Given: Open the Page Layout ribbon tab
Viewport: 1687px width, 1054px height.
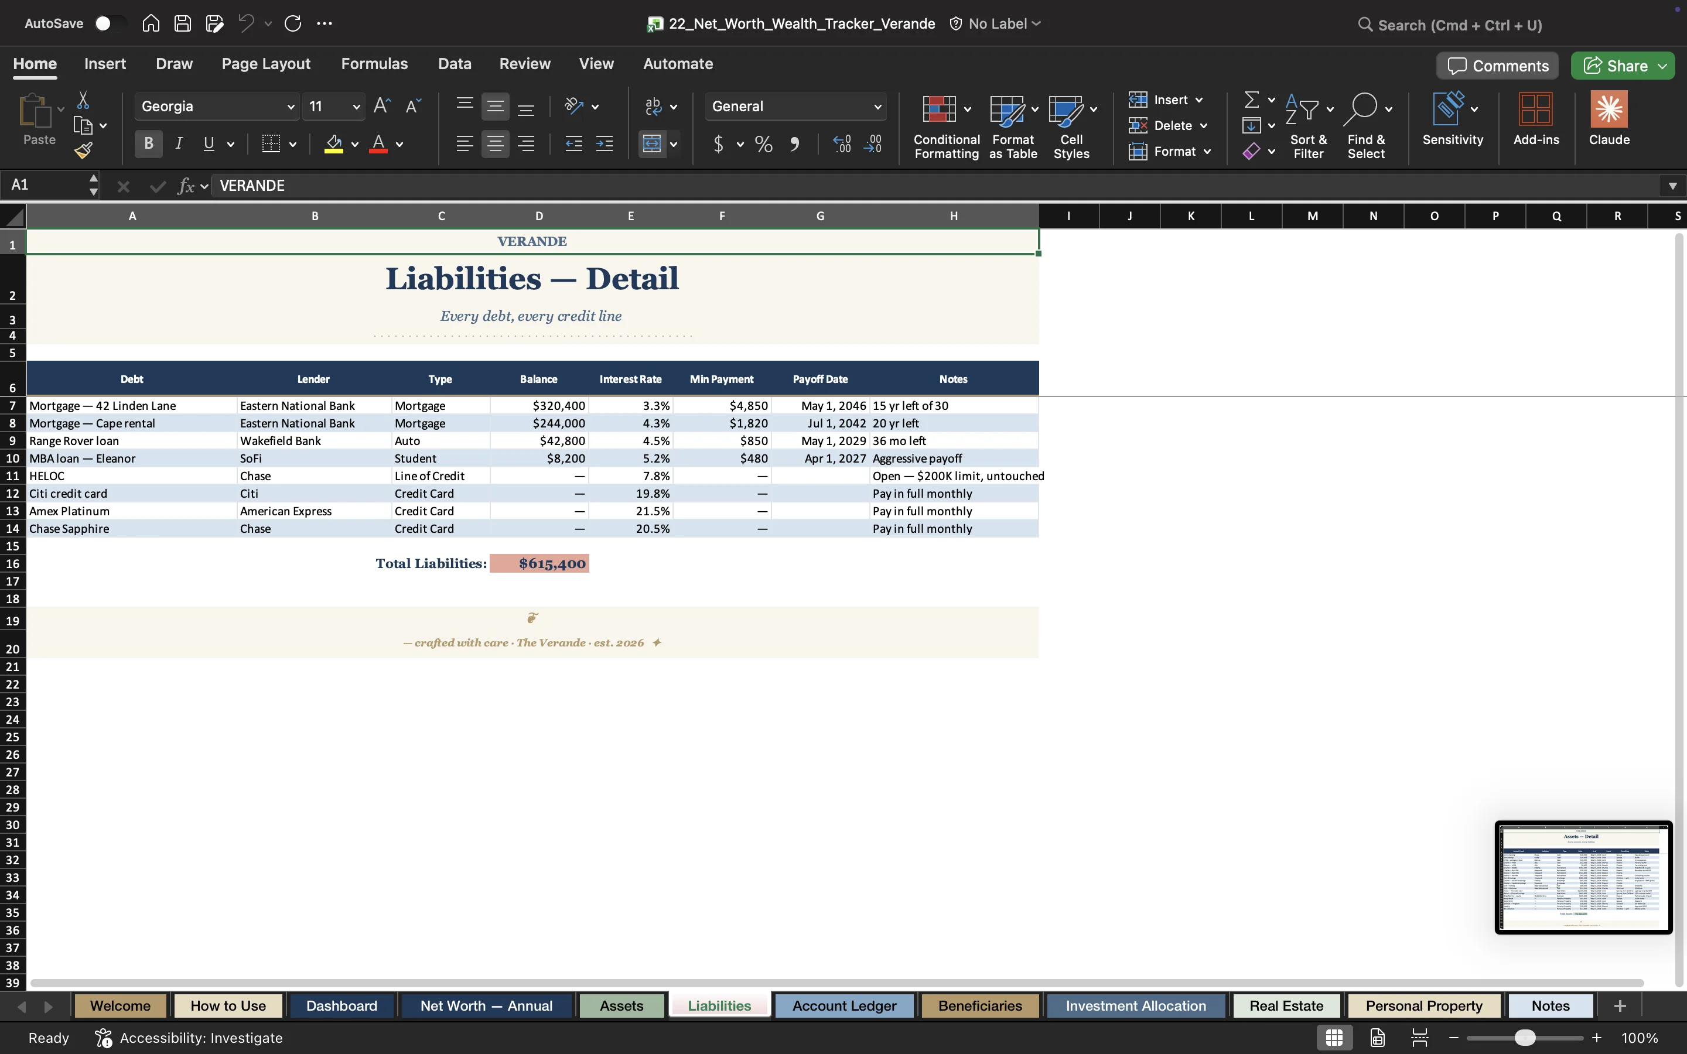Looking at the screenshot, I should pos(265,63).
